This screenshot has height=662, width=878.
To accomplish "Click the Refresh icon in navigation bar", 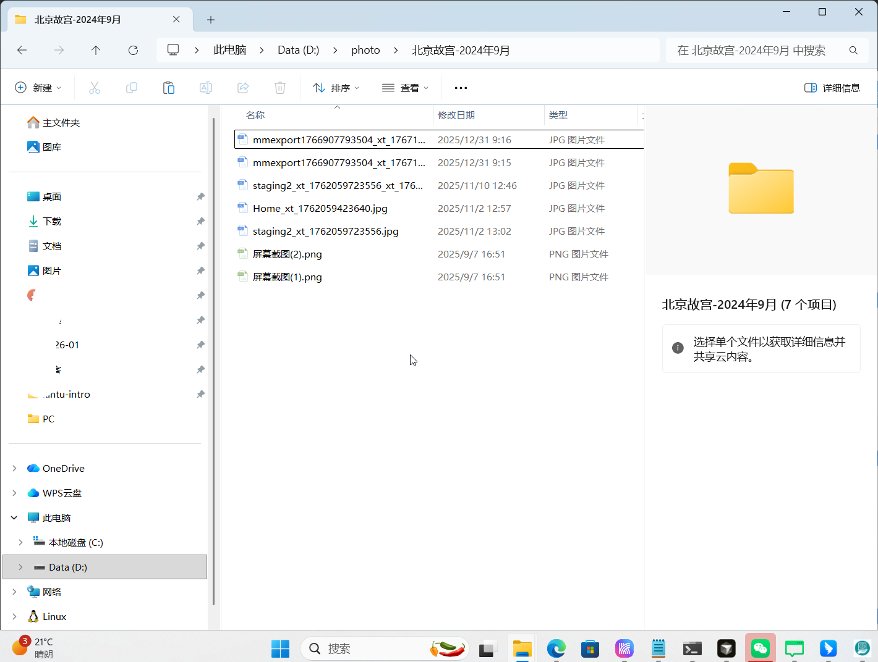I will tap(133, 50).
